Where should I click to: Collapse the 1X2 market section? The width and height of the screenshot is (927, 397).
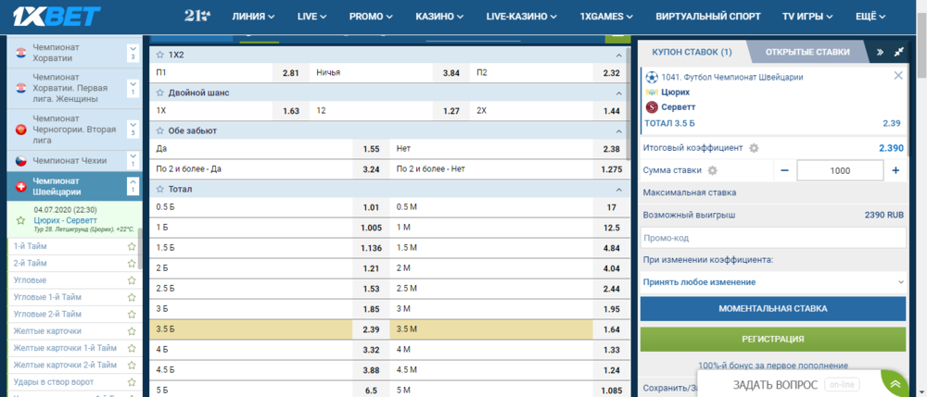[619, 55]
